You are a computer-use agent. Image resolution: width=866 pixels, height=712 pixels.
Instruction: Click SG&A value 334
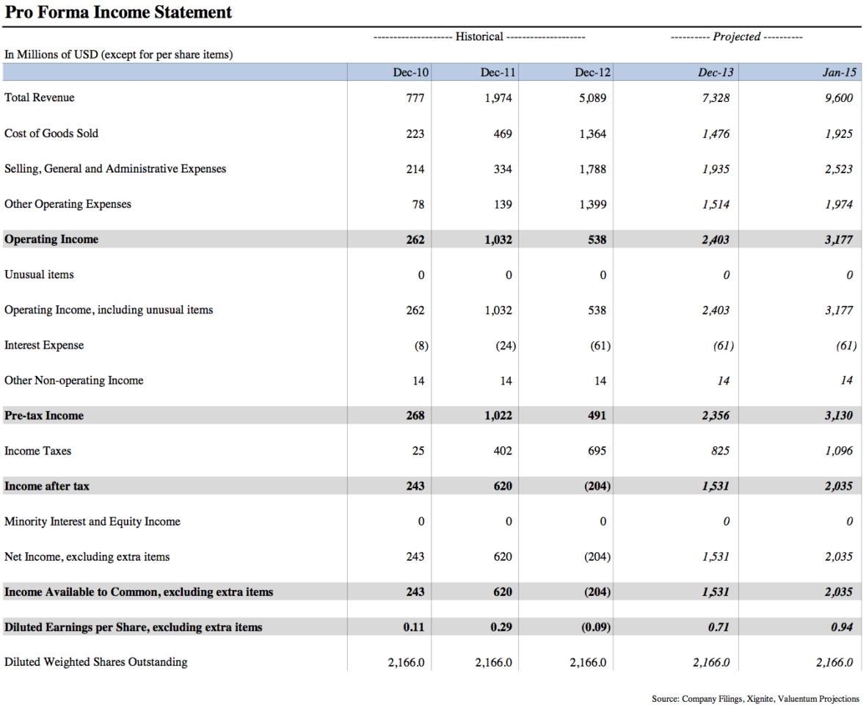click(503, 169)
